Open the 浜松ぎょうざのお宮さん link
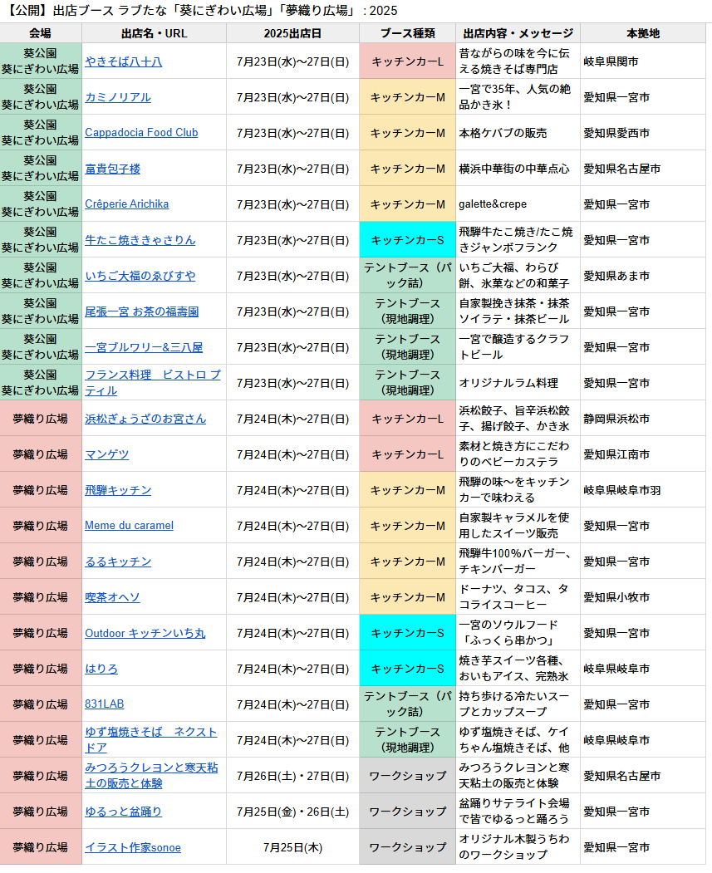 (x=145, y=419)
